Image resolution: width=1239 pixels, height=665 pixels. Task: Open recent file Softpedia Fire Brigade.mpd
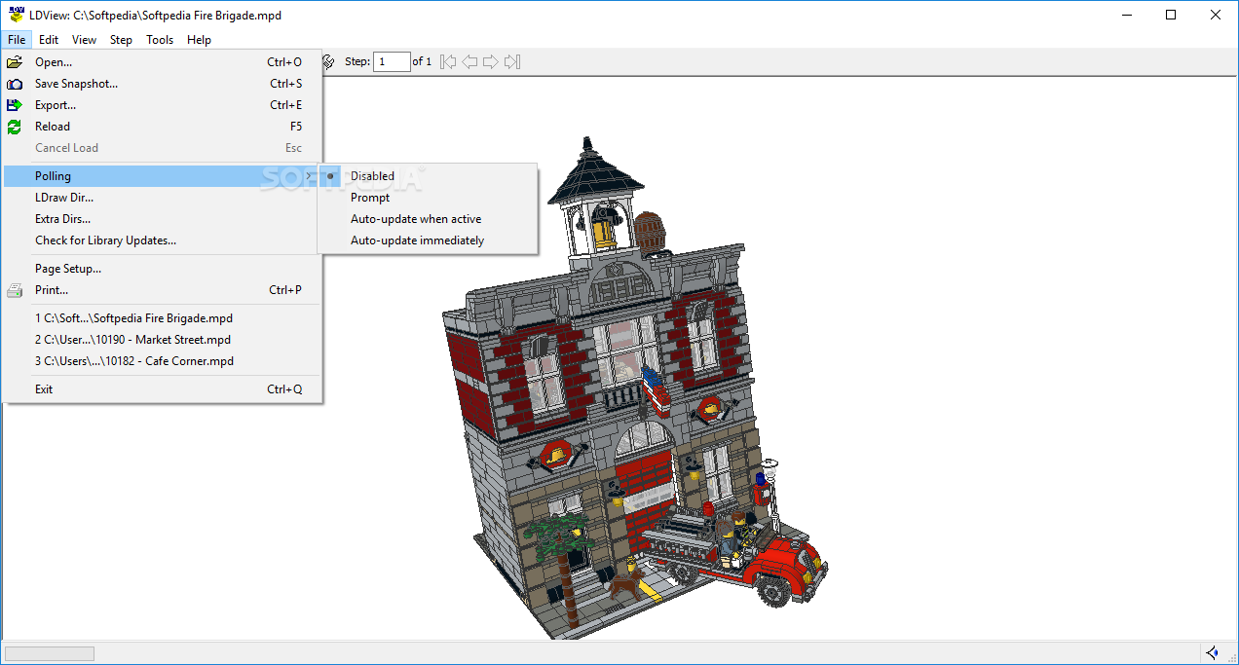(x=162, y=318)
